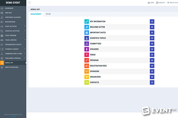
Task: Click the Registration Fees orange icon
Action: tap(87, 66)
